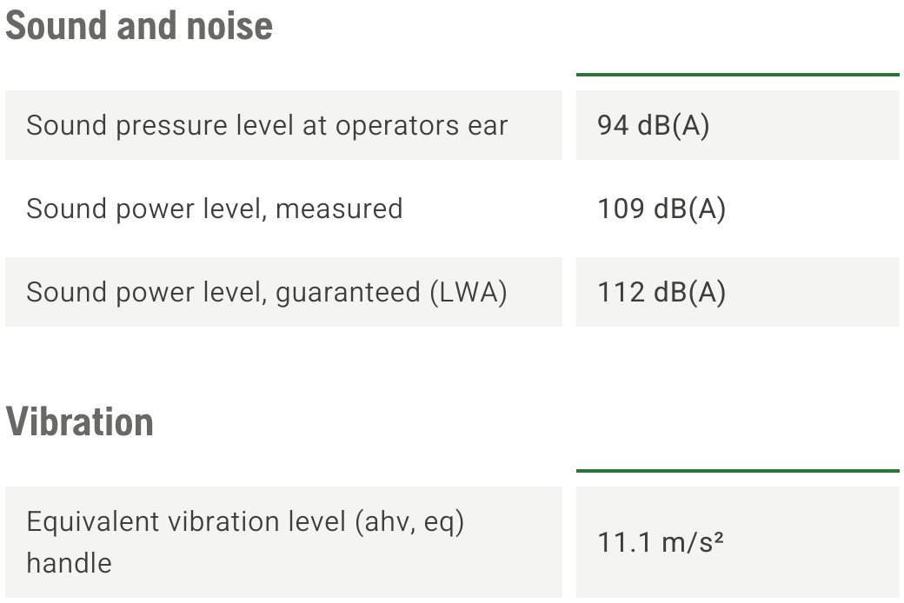Click the green divider above 11.1 m/s²
Screen dimensions: 904x603
(737, 470)
